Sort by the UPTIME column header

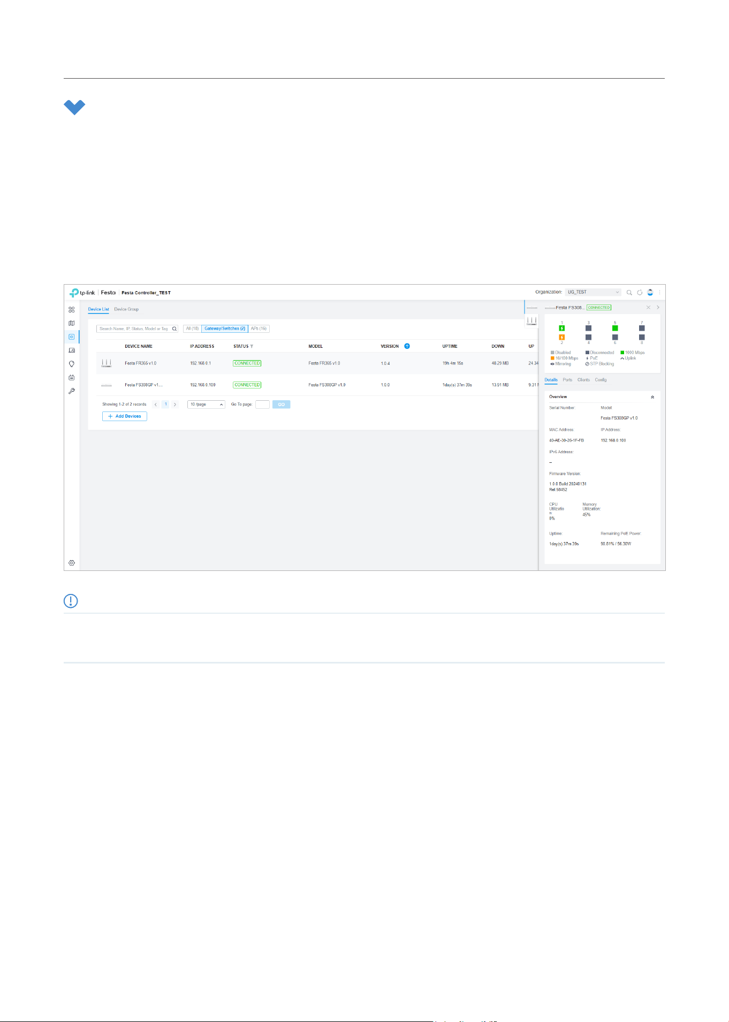tap(450, 347)
